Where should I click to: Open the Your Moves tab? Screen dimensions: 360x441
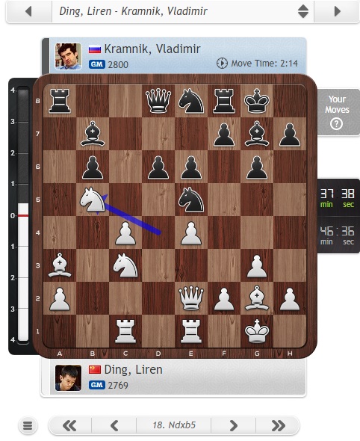(x=338, y=112)
